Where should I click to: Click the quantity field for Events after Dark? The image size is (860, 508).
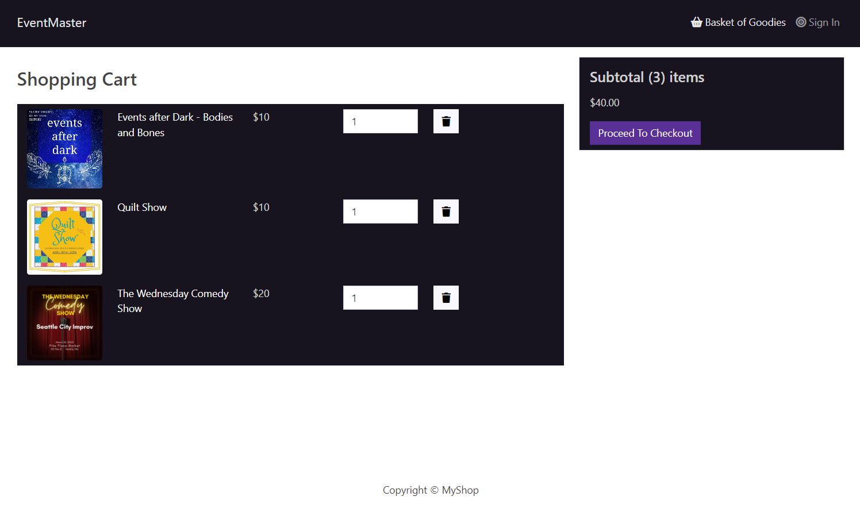pyautogui.click(x=380, y=121)
